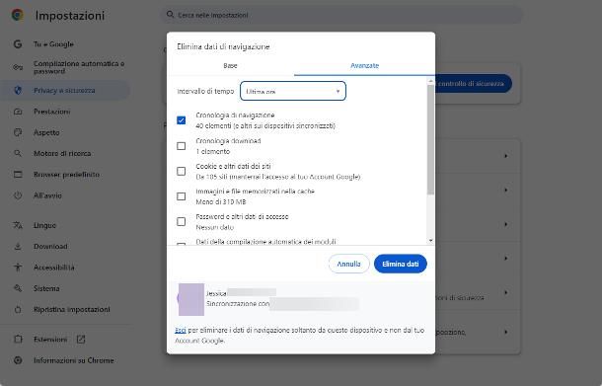602x386 pixels.
Task: Click the dialog list scrollbar thumb
Action: click(430, 139)
